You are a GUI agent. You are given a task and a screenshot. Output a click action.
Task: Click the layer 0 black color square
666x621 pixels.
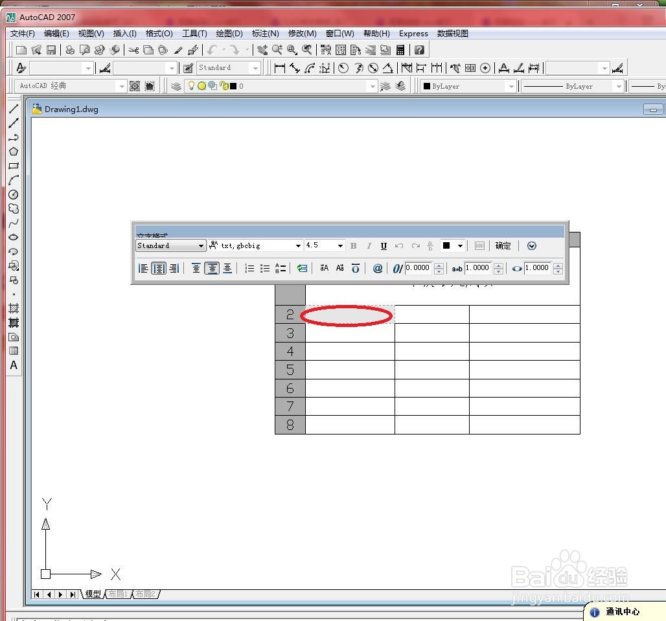pyautogui.click(x=233, y=86)
